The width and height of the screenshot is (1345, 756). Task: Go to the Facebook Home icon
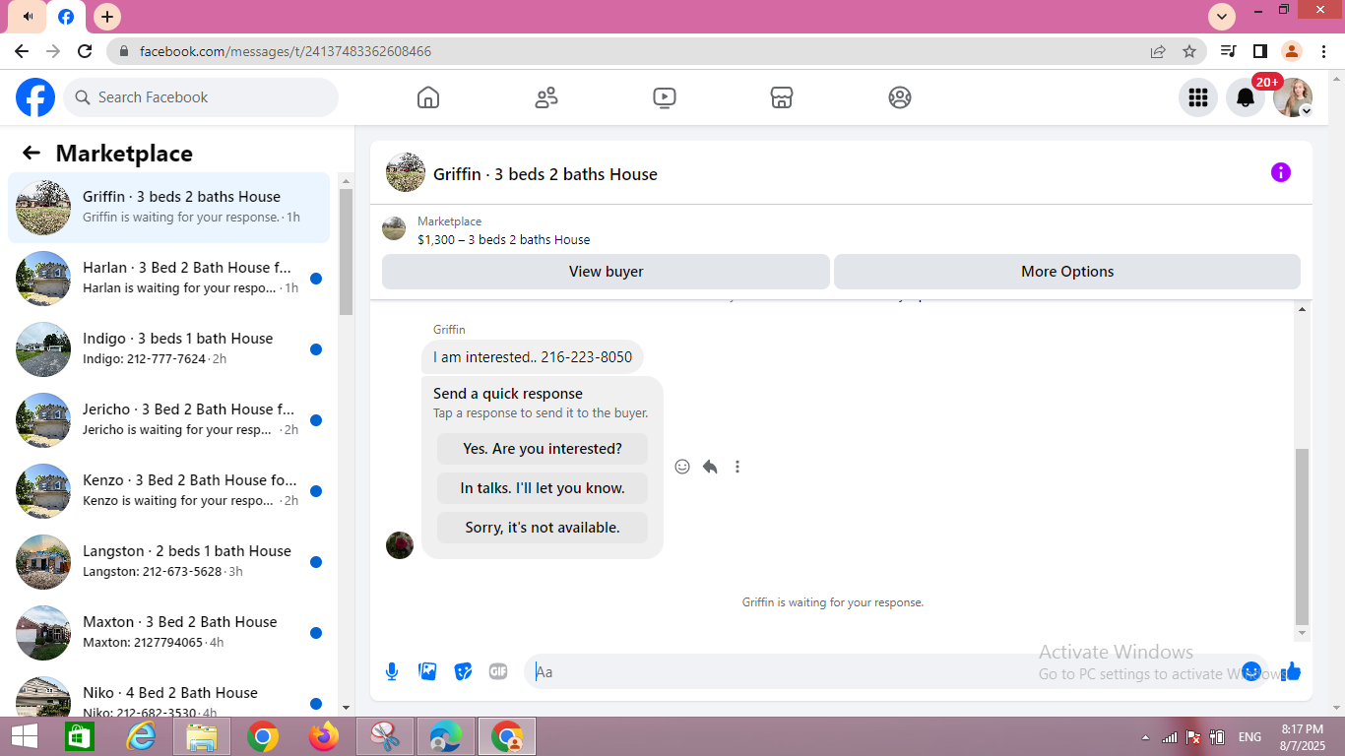pos(428,97)
